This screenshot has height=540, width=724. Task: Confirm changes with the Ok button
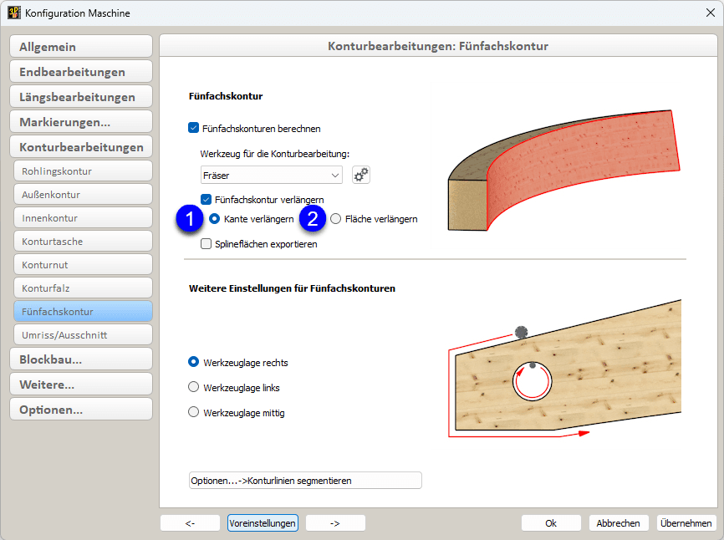click(550, 522)
